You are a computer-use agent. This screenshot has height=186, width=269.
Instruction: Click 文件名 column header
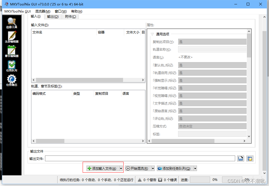64,32
